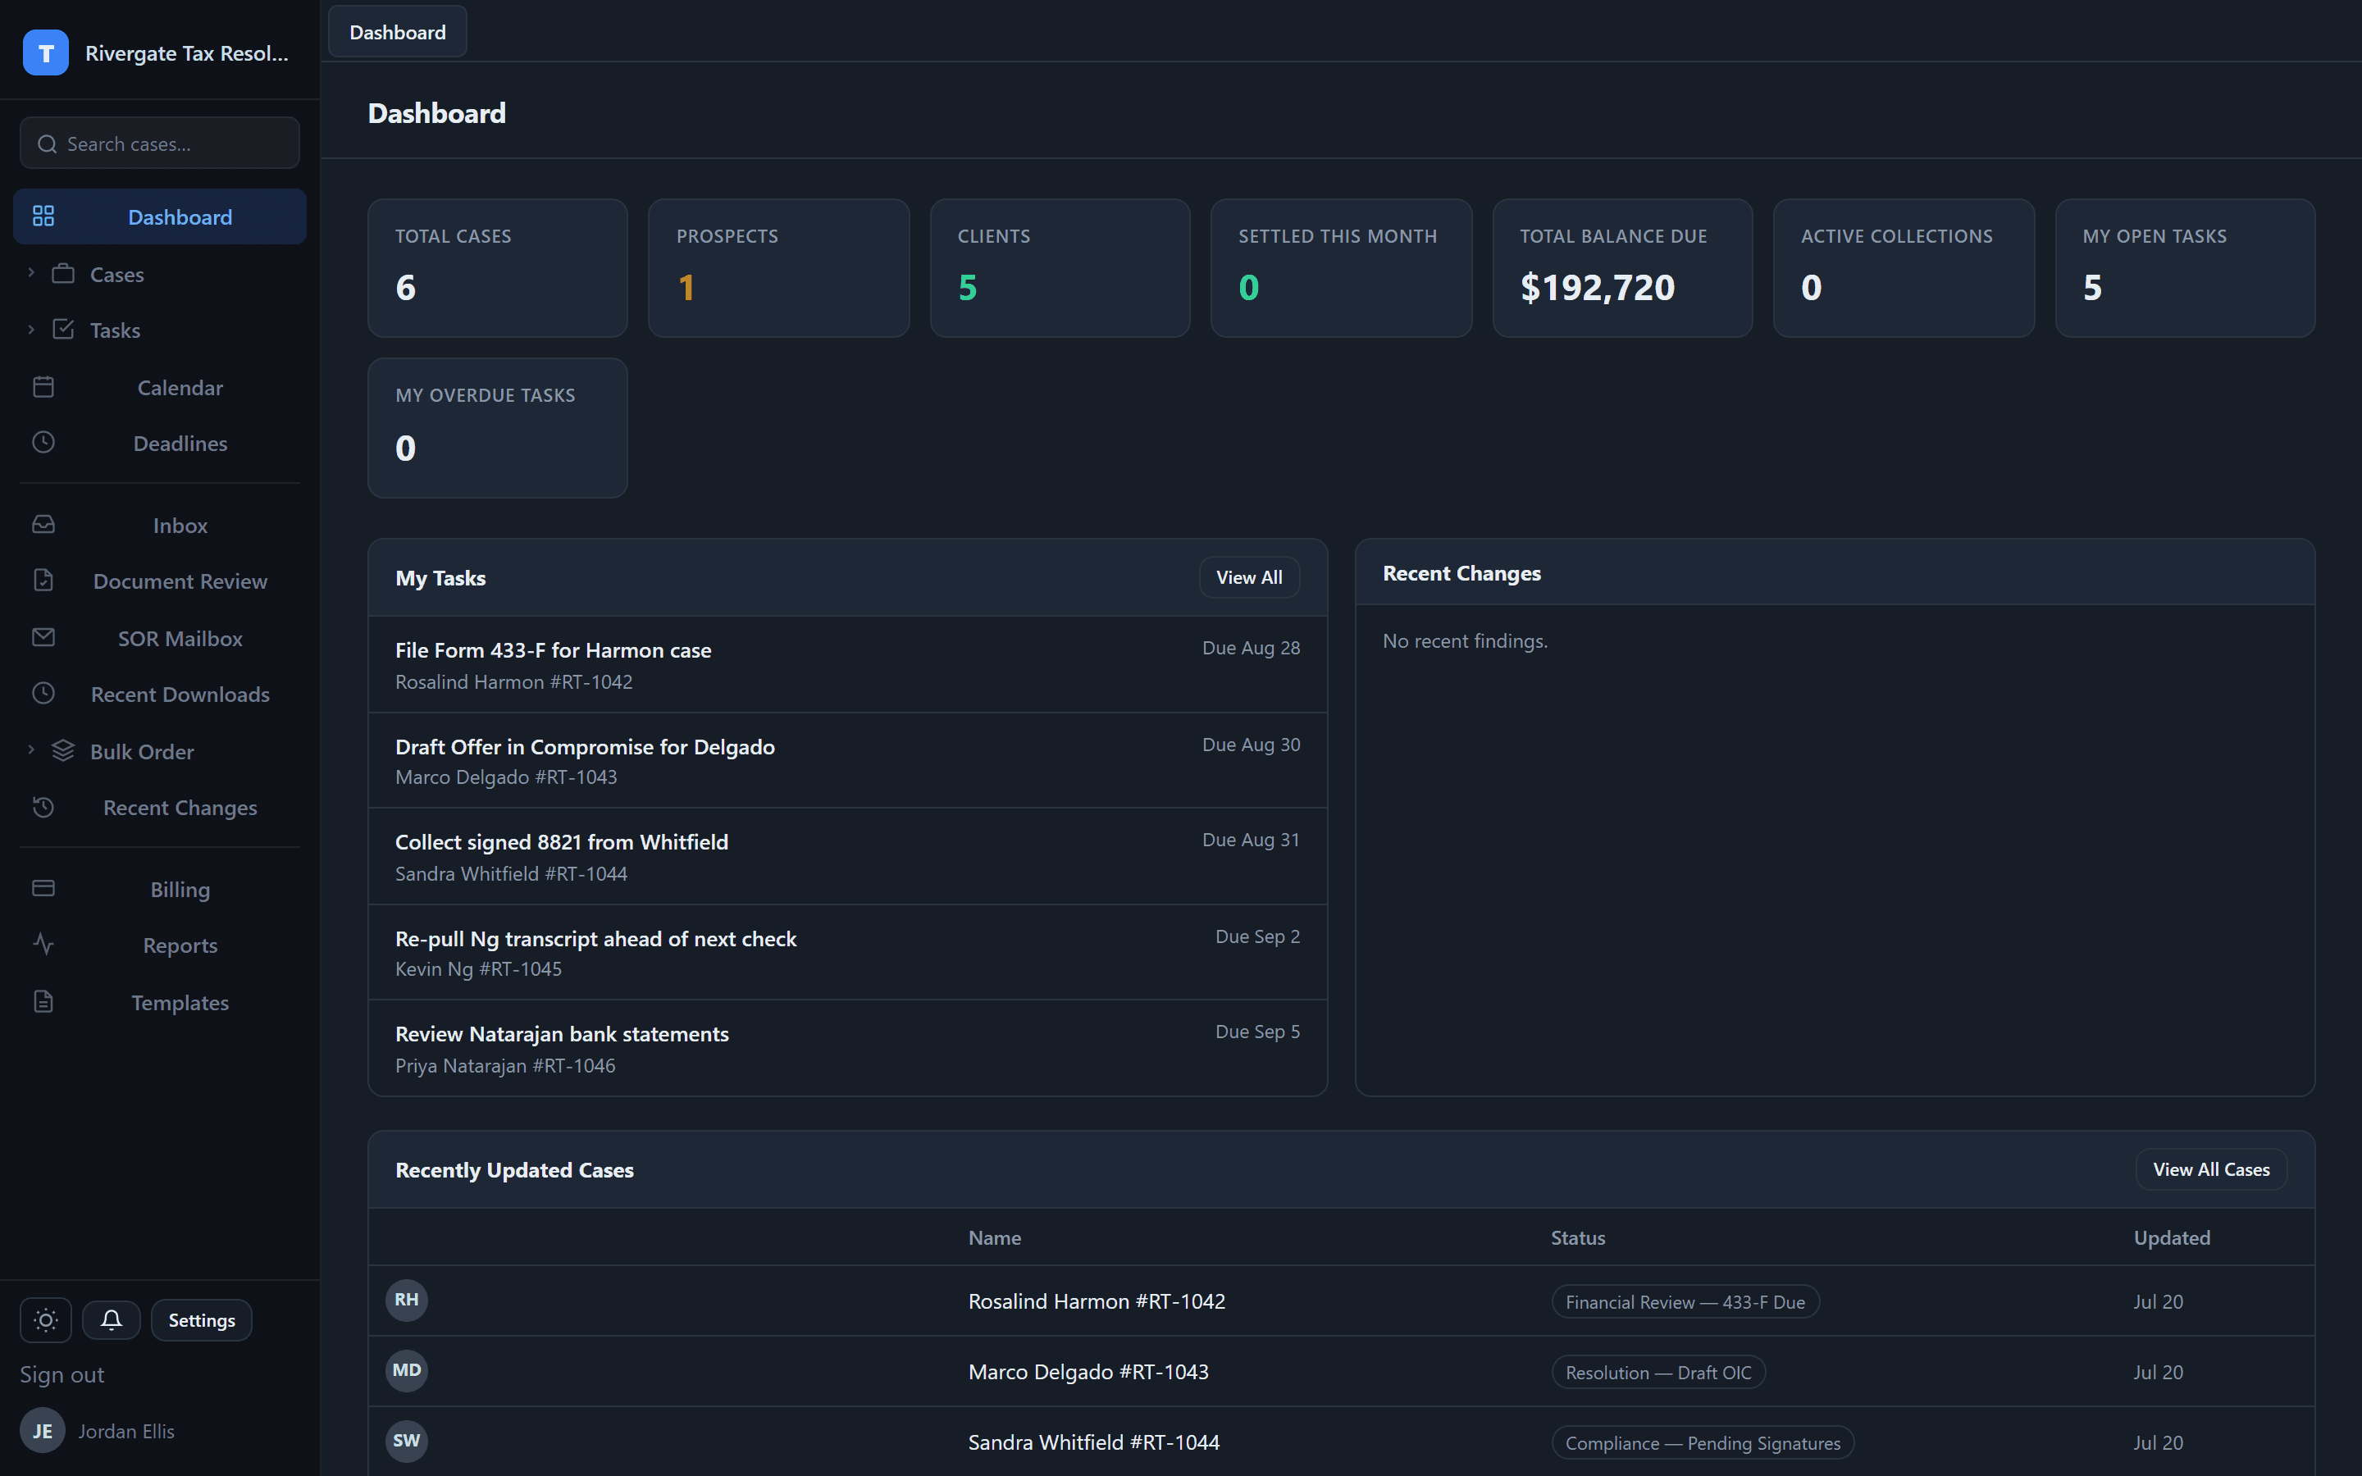Click the Recent Changes history icon

(x=43, y=808)
